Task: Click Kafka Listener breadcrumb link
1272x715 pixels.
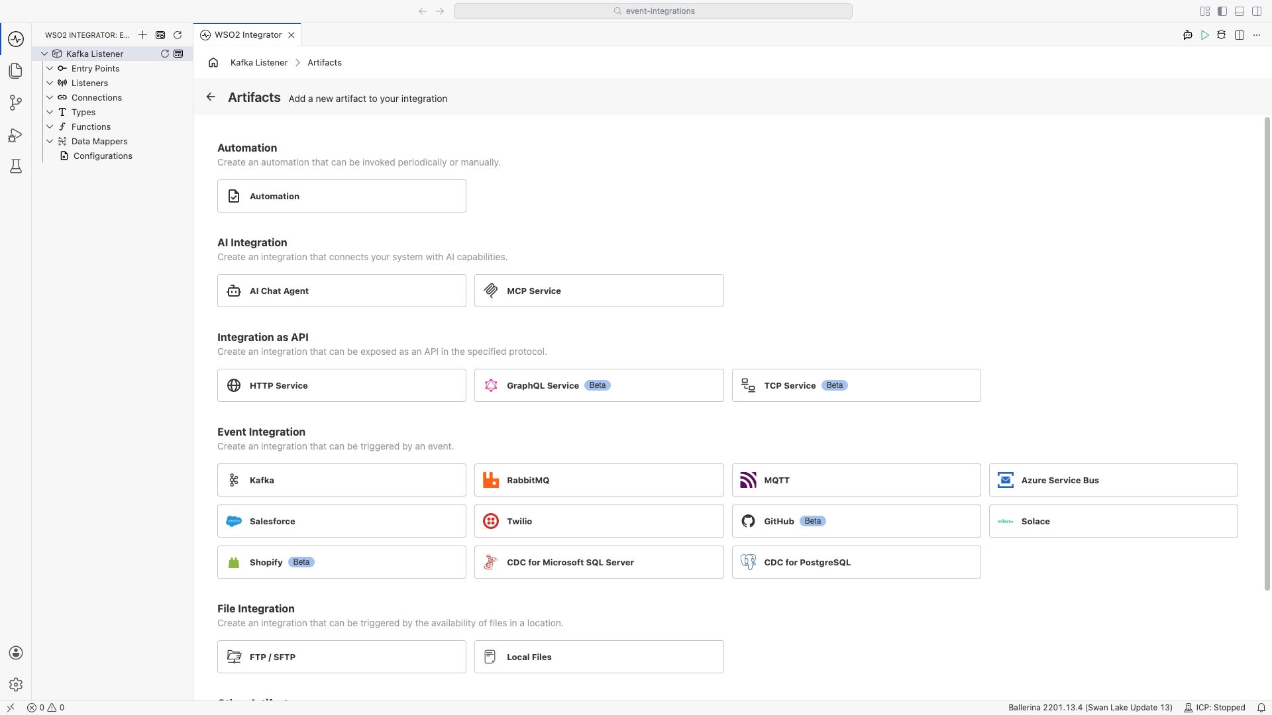Action: (259, 62)
